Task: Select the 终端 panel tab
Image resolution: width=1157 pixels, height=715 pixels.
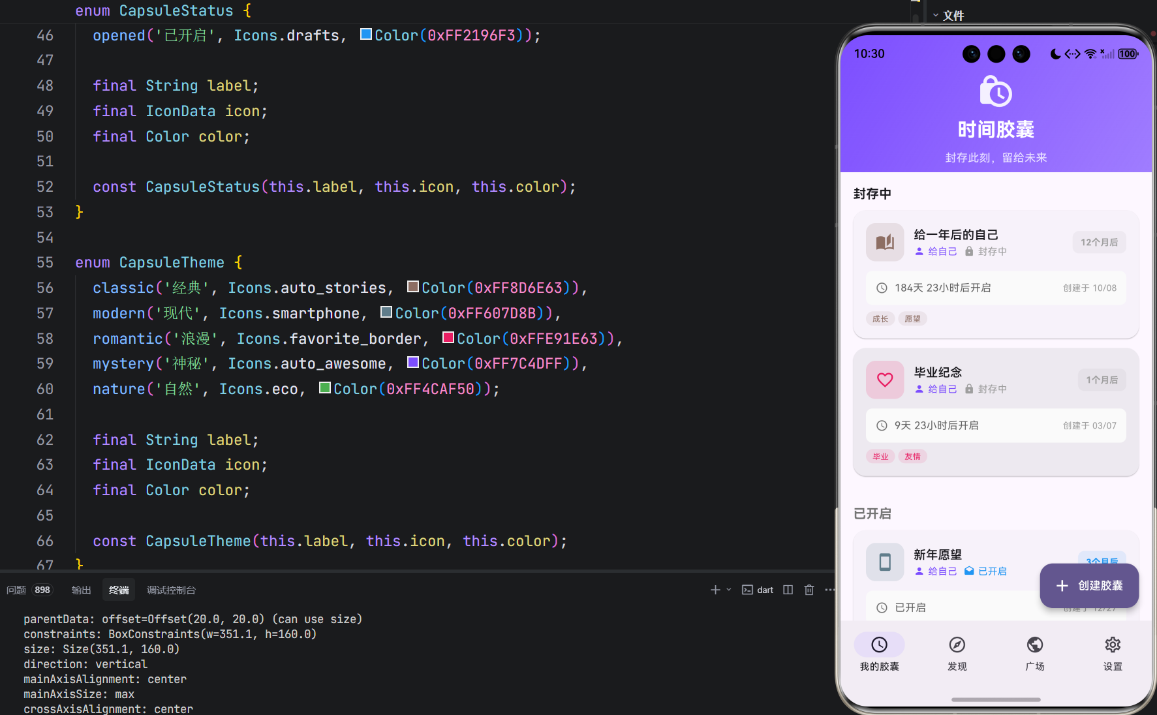Action: (119, 590)
